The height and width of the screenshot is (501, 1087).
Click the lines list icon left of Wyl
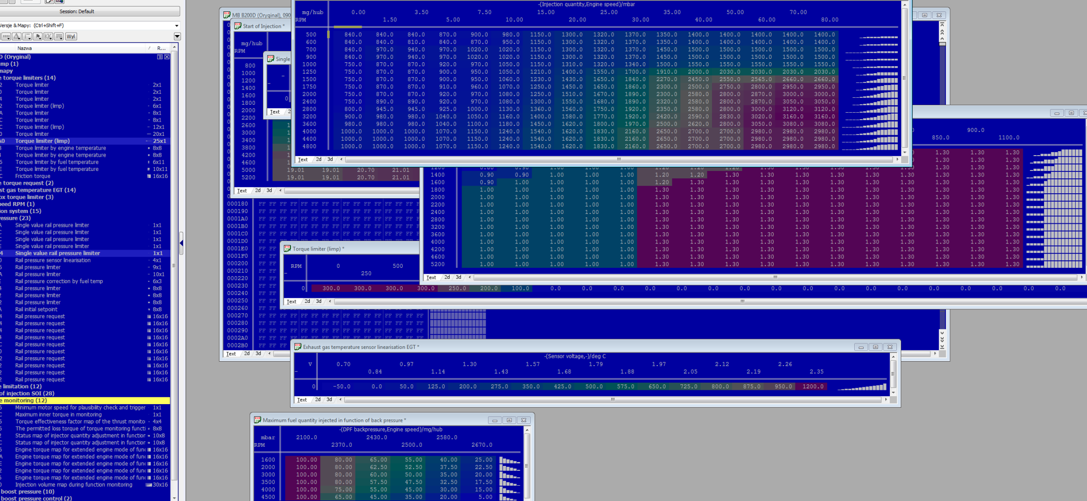click(59, 37)
